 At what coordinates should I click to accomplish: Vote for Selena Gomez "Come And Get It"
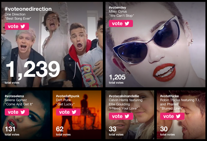click(x=17, y=112)
